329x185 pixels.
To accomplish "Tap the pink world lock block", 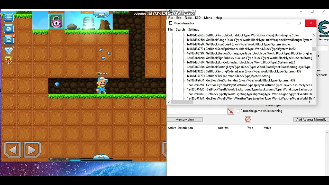I will [56, 22].
